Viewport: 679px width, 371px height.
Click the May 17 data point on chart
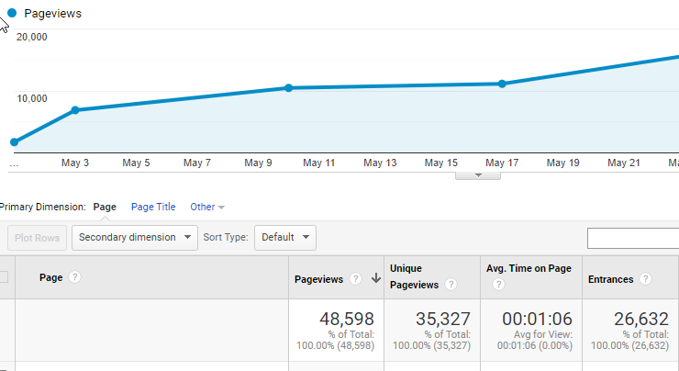[502, 84]
